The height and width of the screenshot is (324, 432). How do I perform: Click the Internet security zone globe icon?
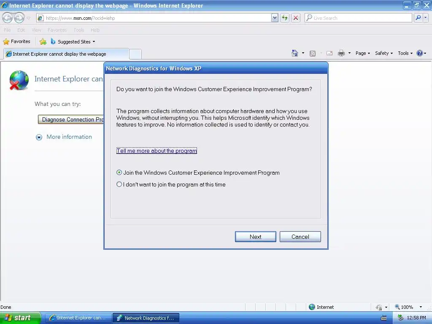coord(312,307)
